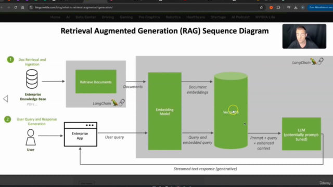
Task: Go back using the browser back arrow
Action: tap(2, 7)
